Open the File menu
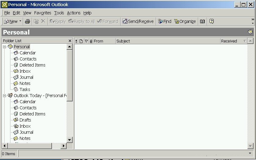 (7, 13)
